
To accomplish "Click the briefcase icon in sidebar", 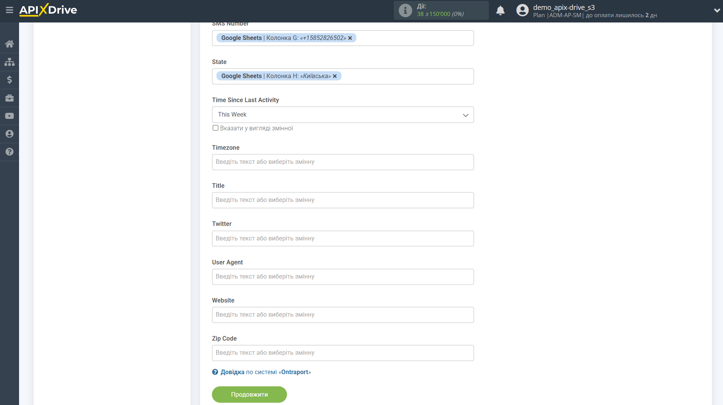I will click(x=10, y=98).
